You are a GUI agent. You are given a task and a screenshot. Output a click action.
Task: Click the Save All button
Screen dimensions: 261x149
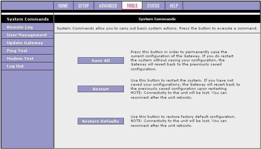pyautogui.click(x=101, y=61)
